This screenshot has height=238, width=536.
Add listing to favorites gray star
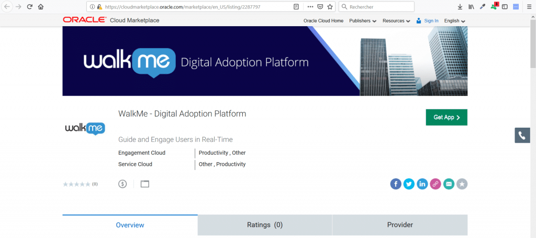point(462,184)
